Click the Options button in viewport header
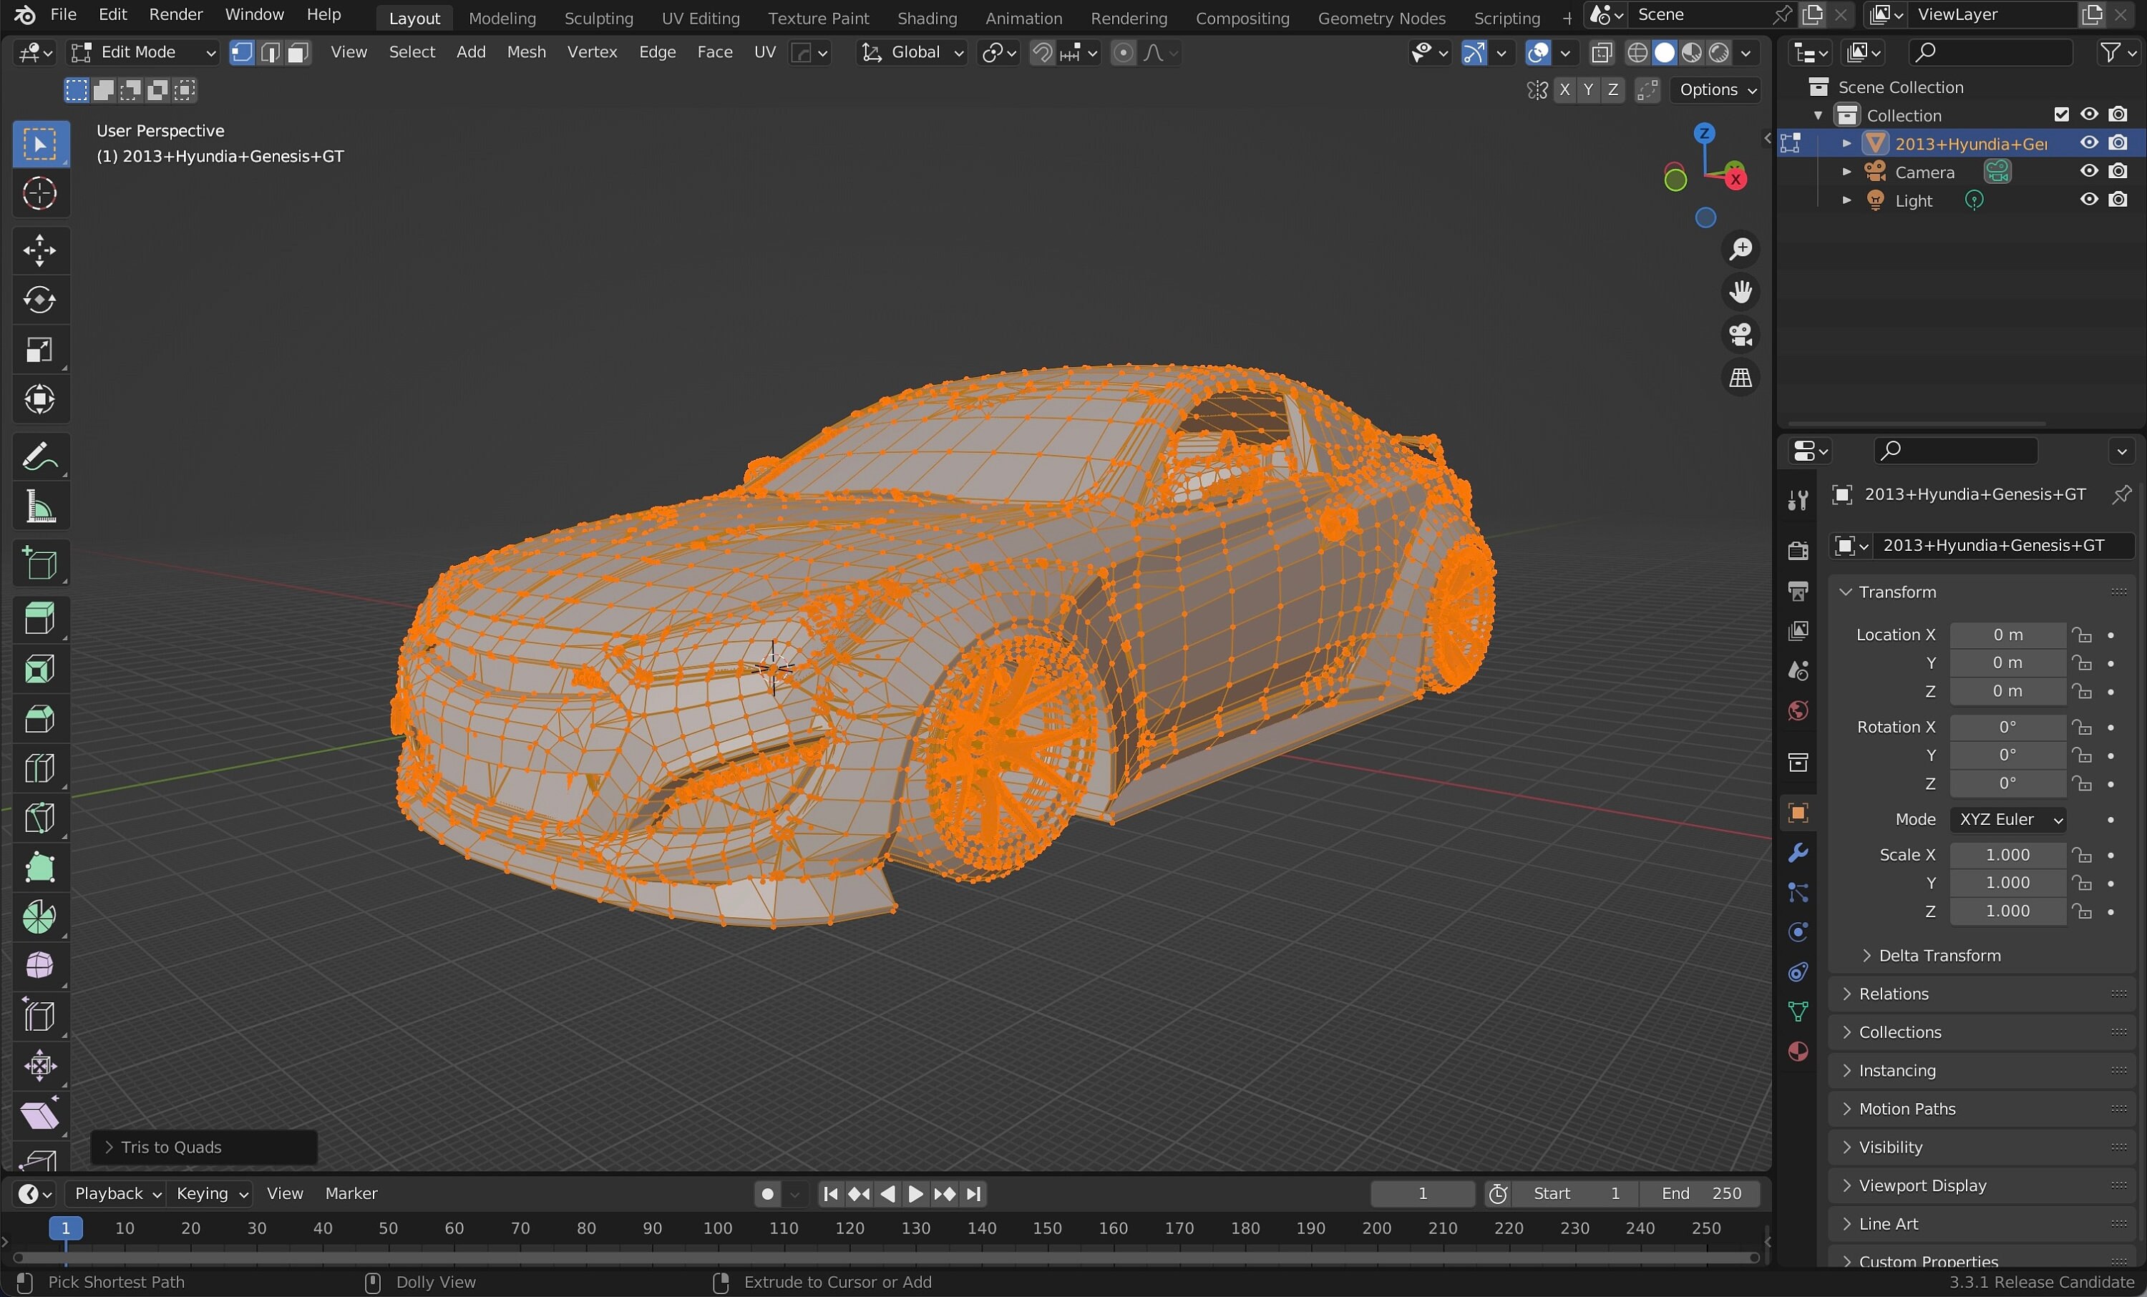This screenshot has width=2147, height=1297. click(x=1714, y=89)
